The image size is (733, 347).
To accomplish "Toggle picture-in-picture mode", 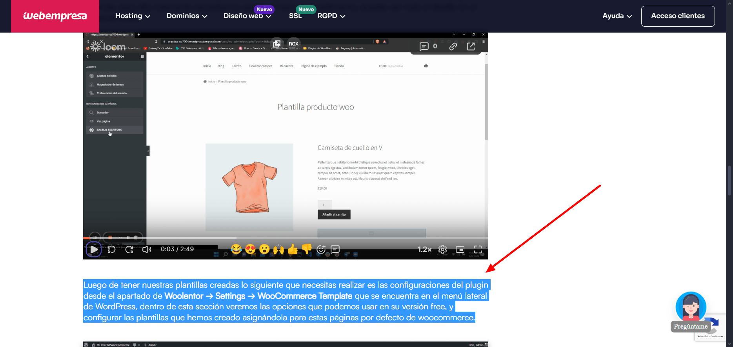I will [x=460, y=249].
